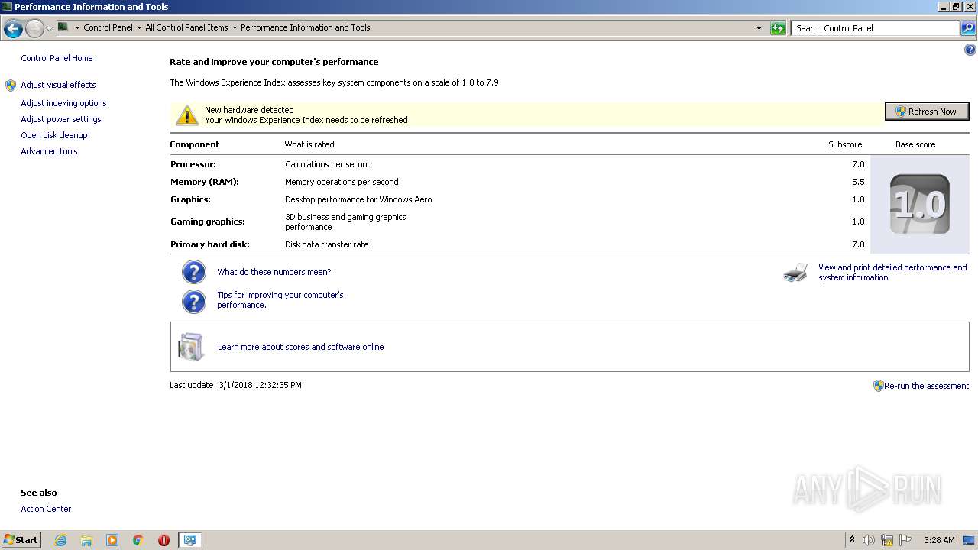Open Action Center under See also
Viewport: 978px width, 550px height.
click(x=46, y=509)
